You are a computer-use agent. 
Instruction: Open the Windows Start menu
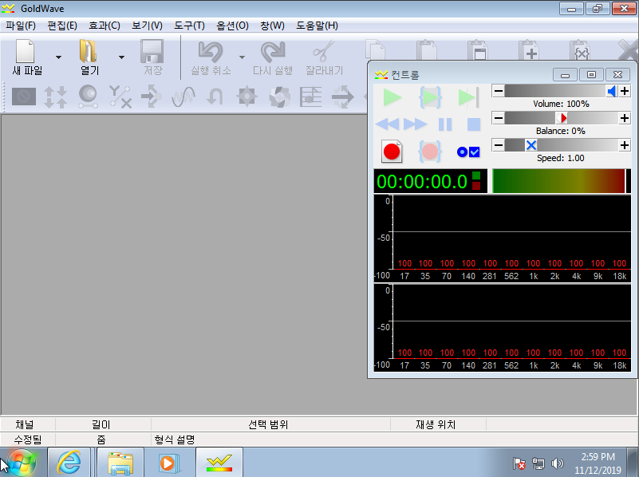pos(22,463)
